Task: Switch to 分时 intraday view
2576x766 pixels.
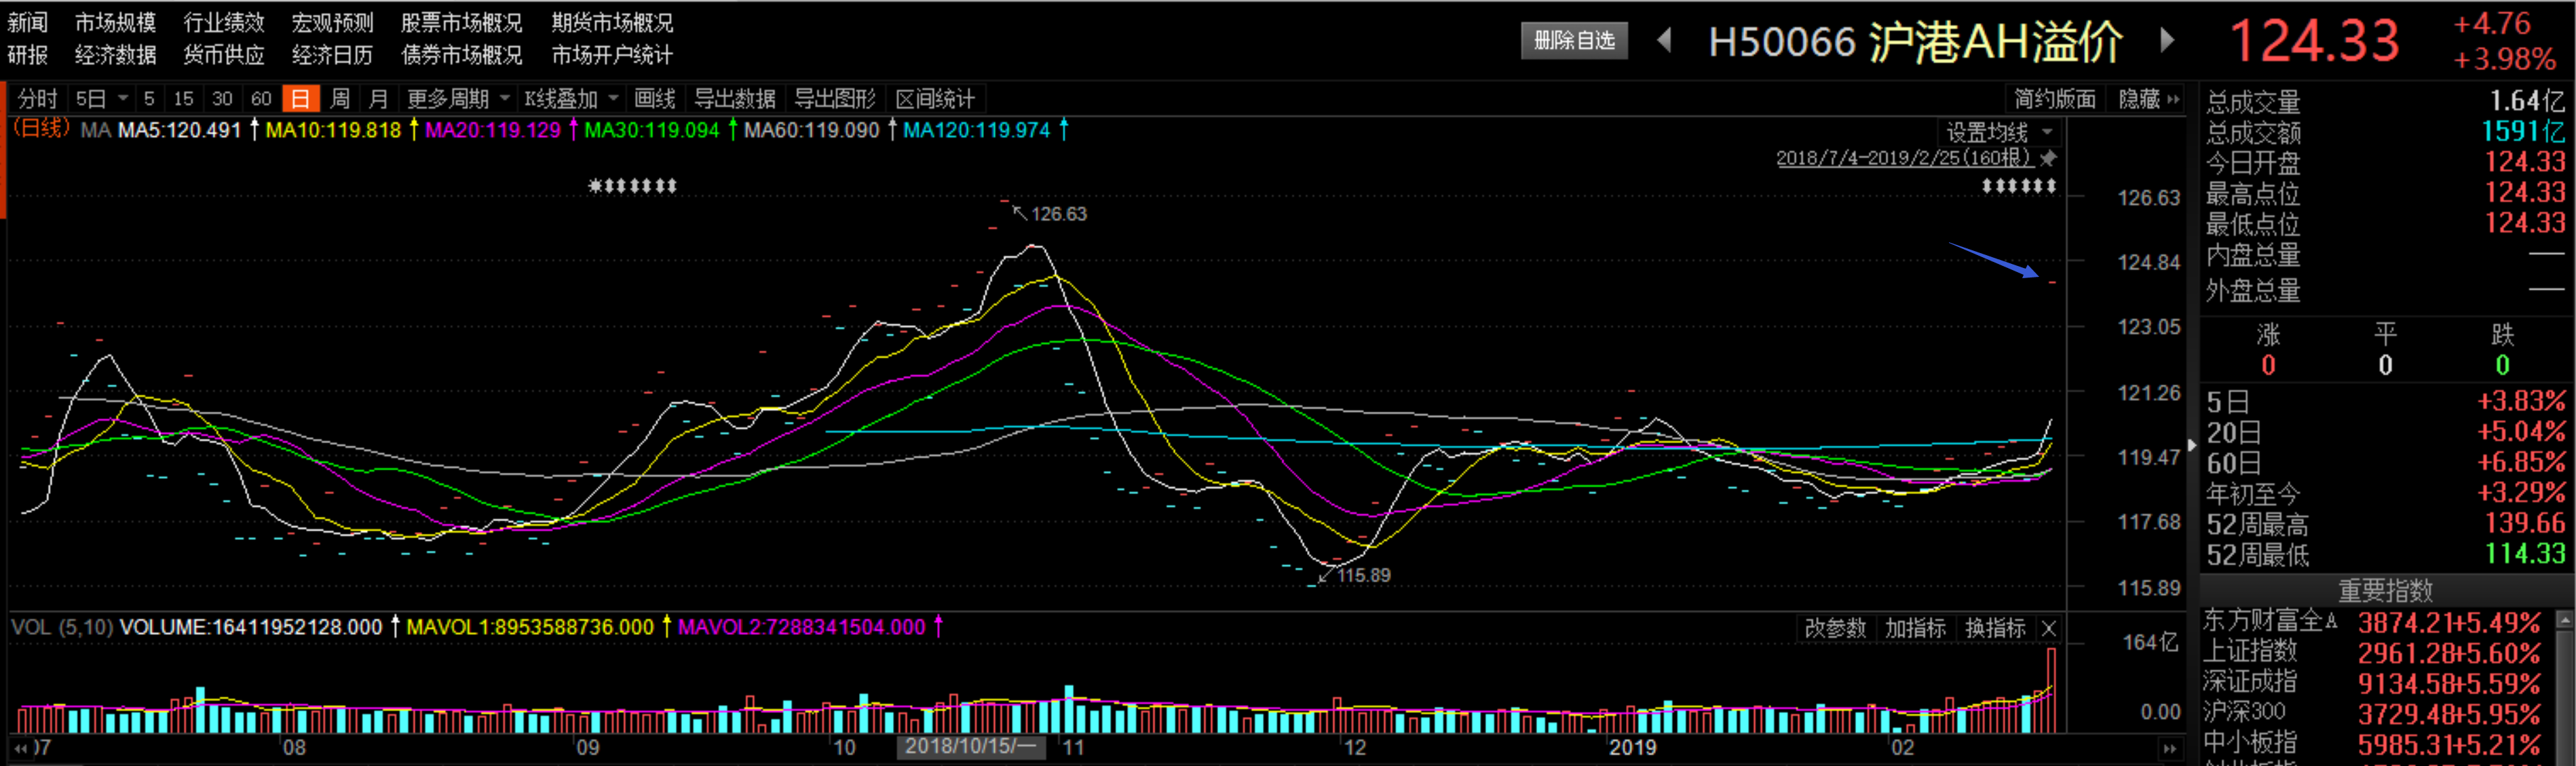Action: (x=38, y=99)
